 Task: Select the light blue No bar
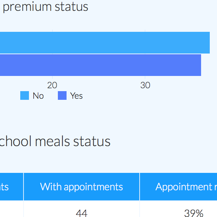[105, 43]
